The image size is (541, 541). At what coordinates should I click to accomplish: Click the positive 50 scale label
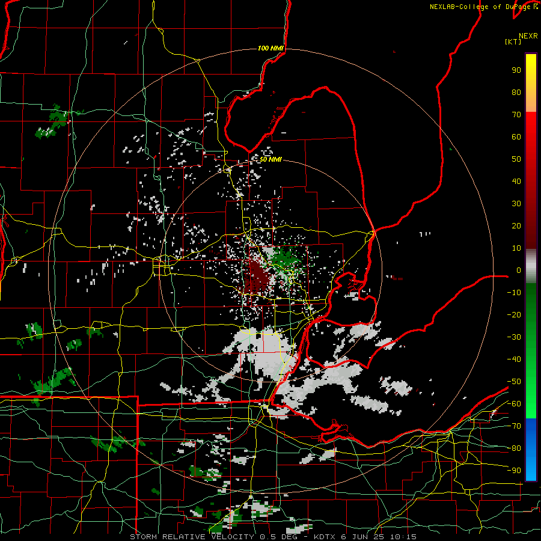(x=516, y=159)
